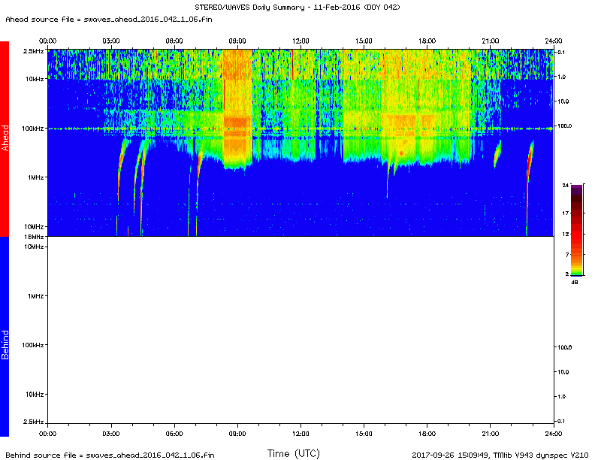This screenshot has width=595, height=460.
Task: Click the red Ahead sidebar strip
Action: click(5, 138)
